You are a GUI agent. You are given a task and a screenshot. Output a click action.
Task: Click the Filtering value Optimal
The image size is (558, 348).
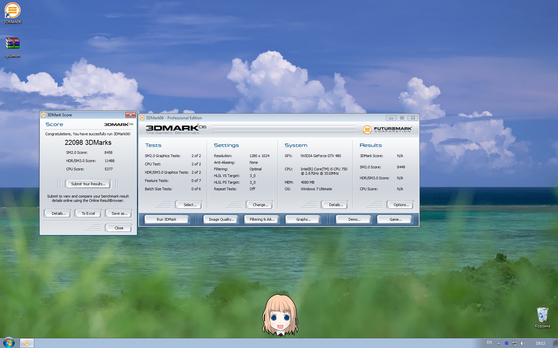tap(255, 169)
